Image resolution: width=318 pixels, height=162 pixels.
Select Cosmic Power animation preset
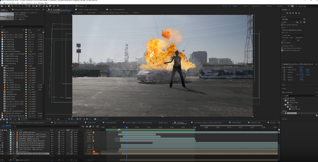click(x=294, y=102)
